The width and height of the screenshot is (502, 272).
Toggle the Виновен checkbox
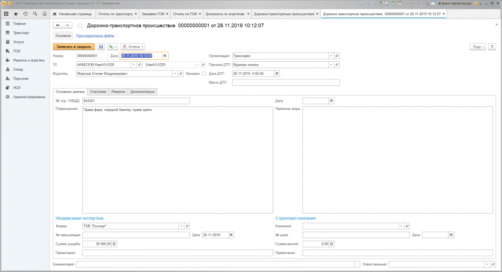coord(204,74)
